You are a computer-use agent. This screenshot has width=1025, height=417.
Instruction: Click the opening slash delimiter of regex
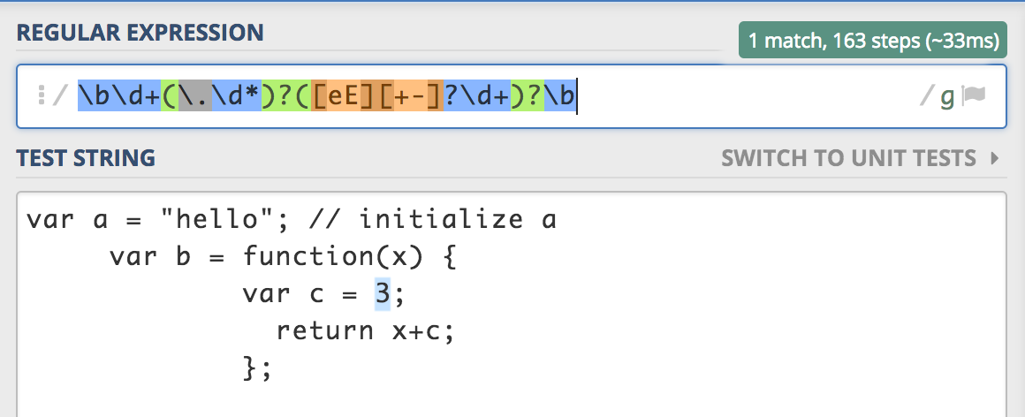point(60,96)
